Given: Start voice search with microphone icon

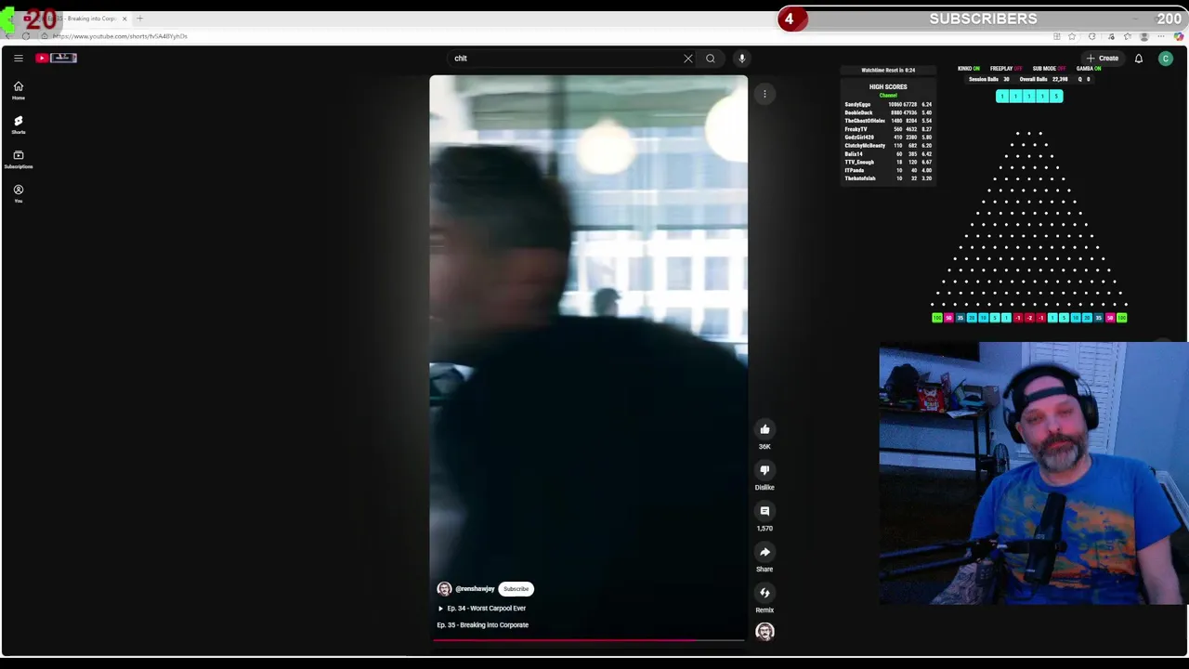Looking at the screenshot, I should coord(742,59).
